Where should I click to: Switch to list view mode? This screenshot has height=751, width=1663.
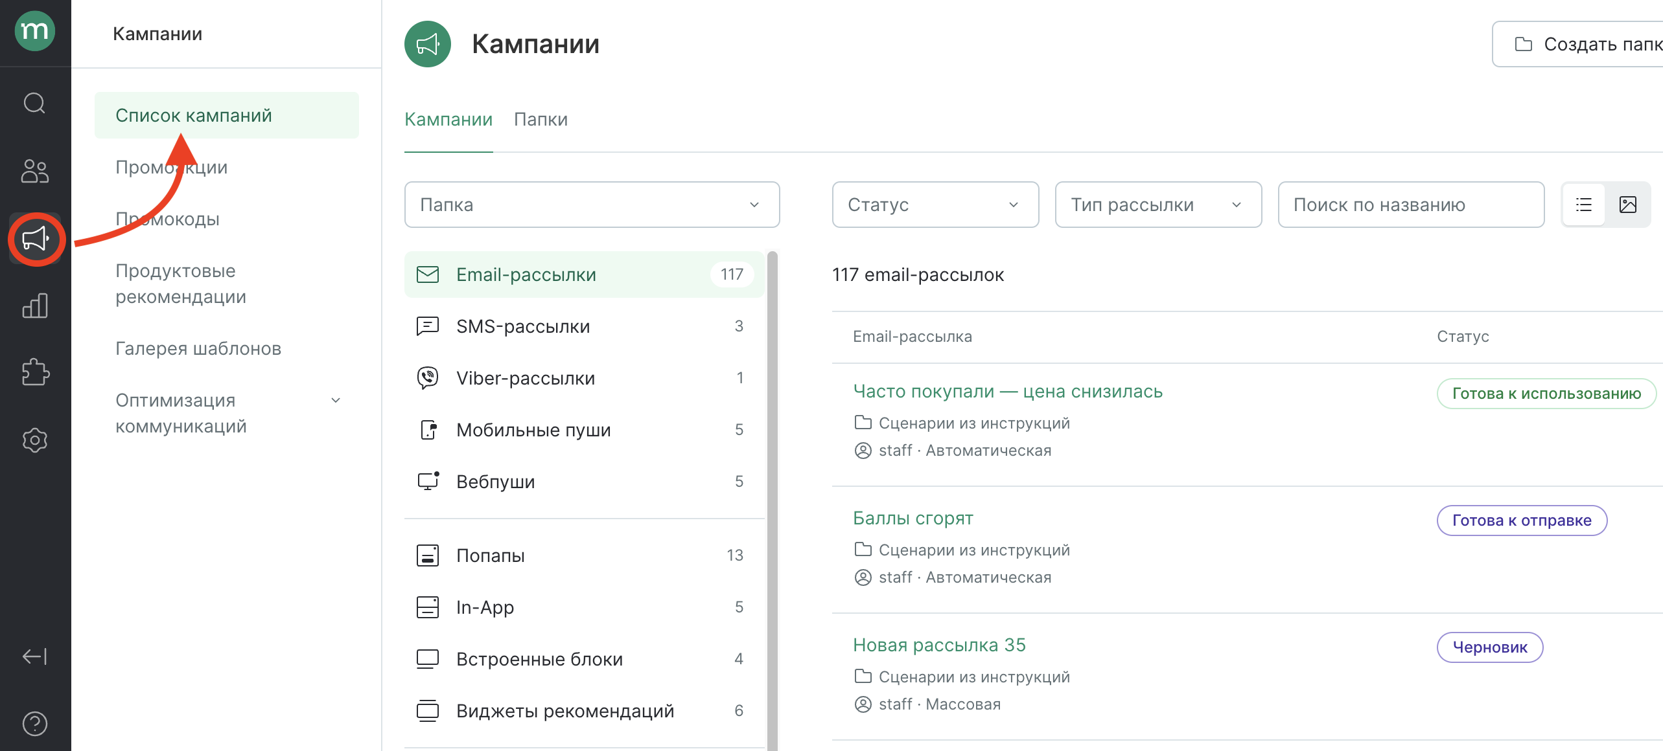click(x=1584, y=205)
